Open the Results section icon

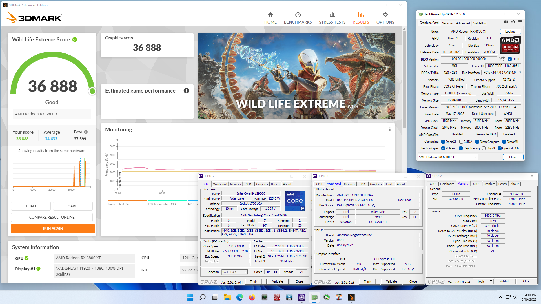tap(361, 15)
